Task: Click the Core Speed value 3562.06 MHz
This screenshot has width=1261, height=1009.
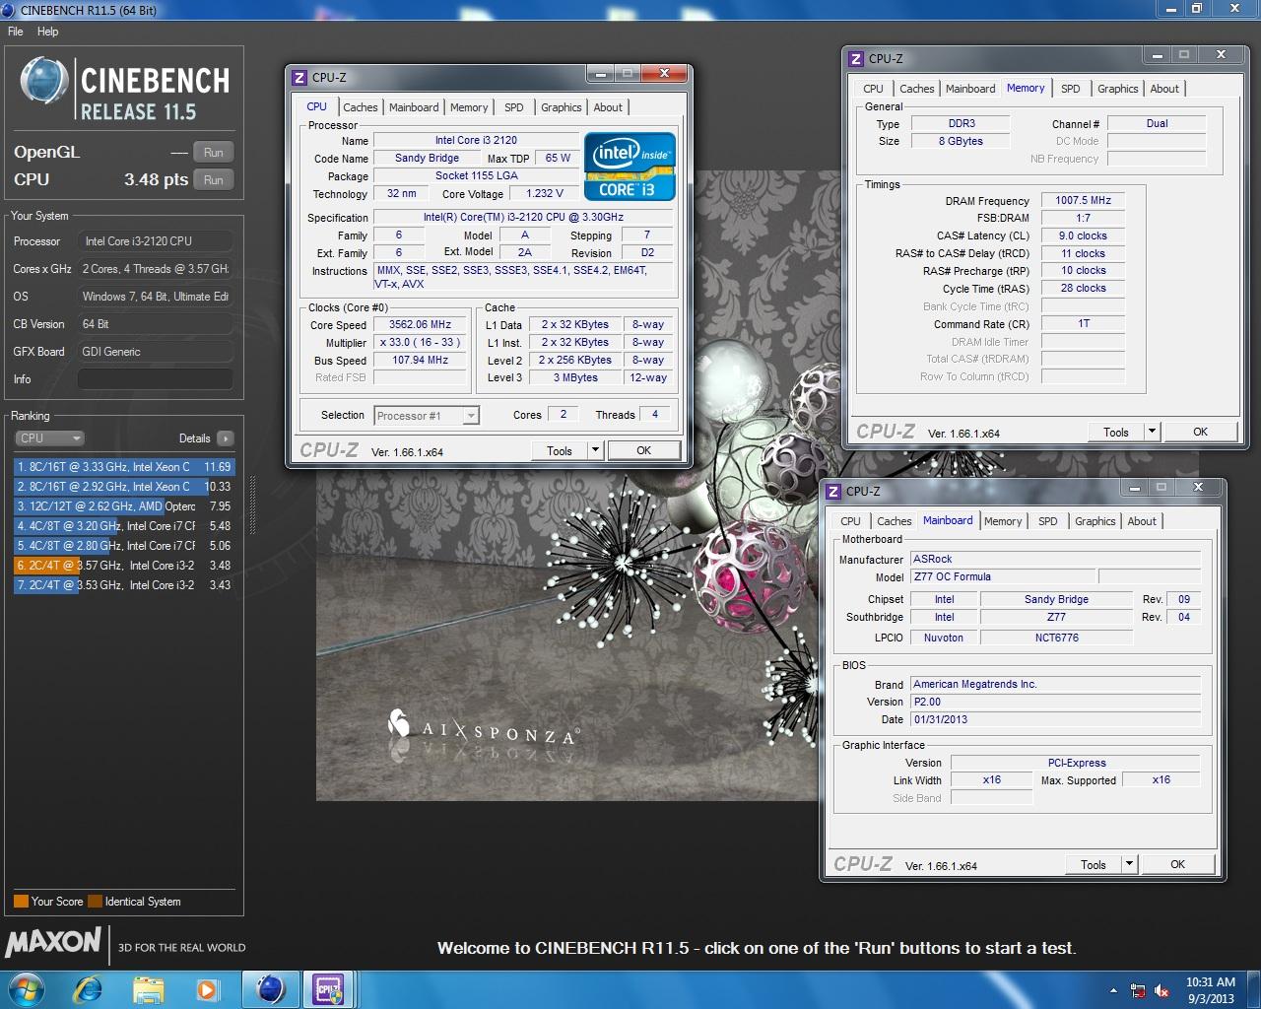Action: pyautogui.click(x=421, y=324)
